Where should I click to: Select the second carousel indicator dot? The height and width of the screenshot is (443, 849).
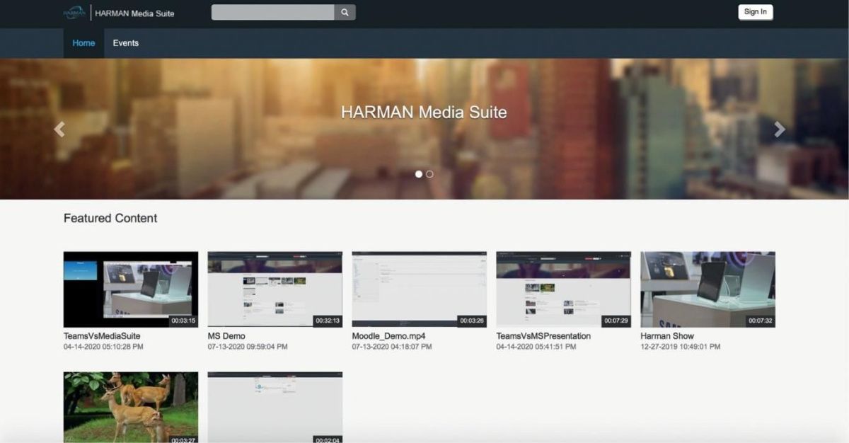tap(429, 173)
